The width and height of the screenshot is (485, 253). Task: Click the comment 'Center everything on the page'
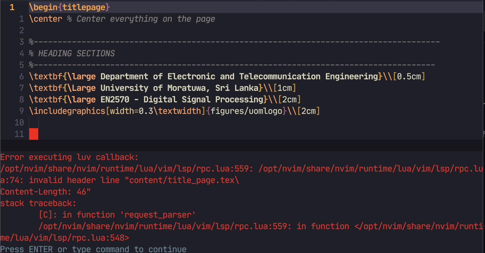point(146,19)
